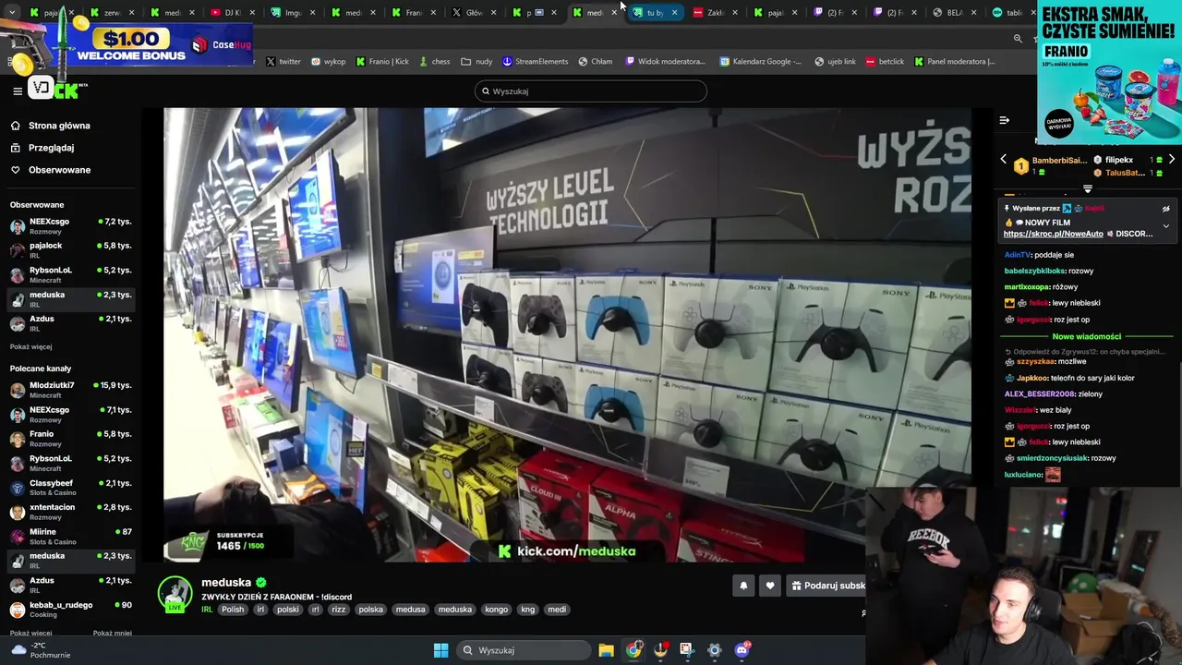Click the IRL category link
1182x665 pixels.
tap(207, 610)
